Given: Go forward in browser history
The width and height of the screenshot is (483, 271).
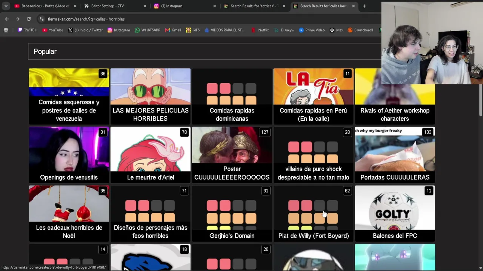Looking at the screenshot, I should [x=18, y=19].
